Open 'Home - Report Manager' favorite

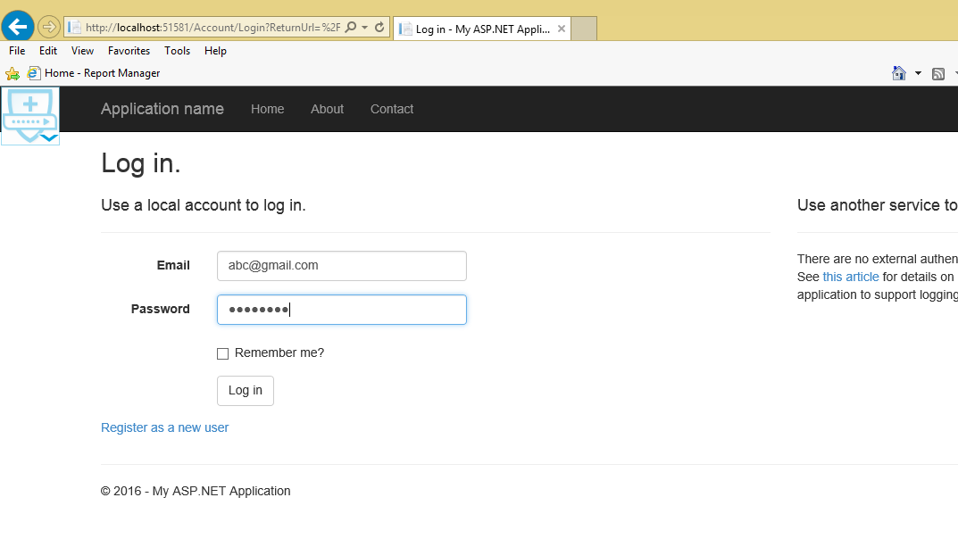(x=94, y=73)
